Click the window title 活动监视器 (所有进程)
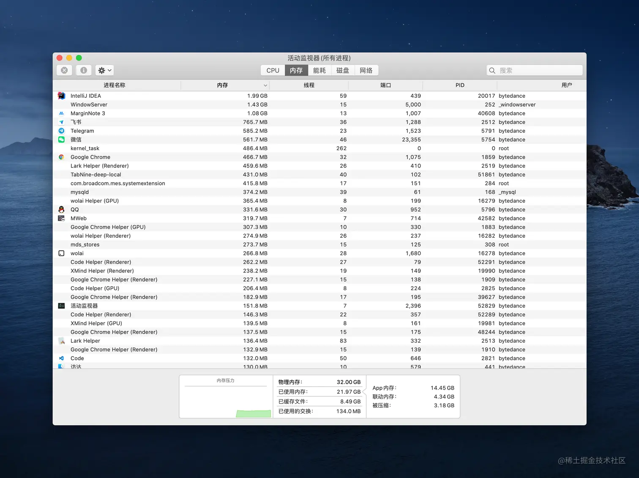The width and height of the screenshot is (639, 478). (x=319, y=58)
